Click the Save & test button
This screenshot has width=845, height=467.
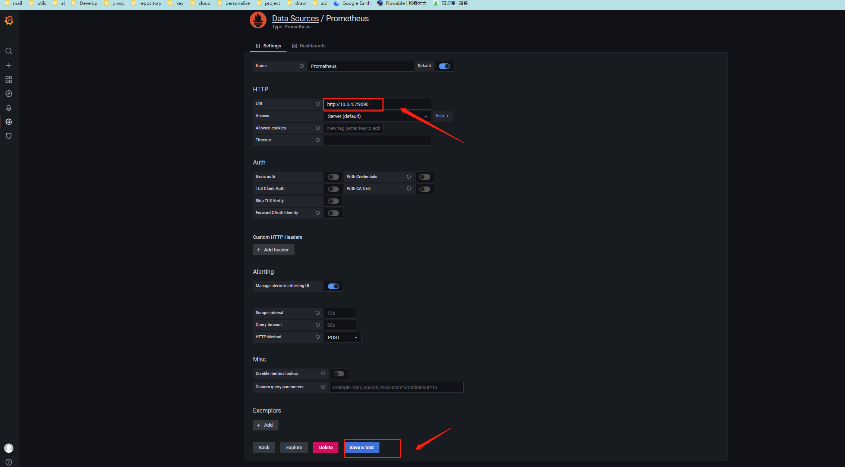tap(362, 448)
